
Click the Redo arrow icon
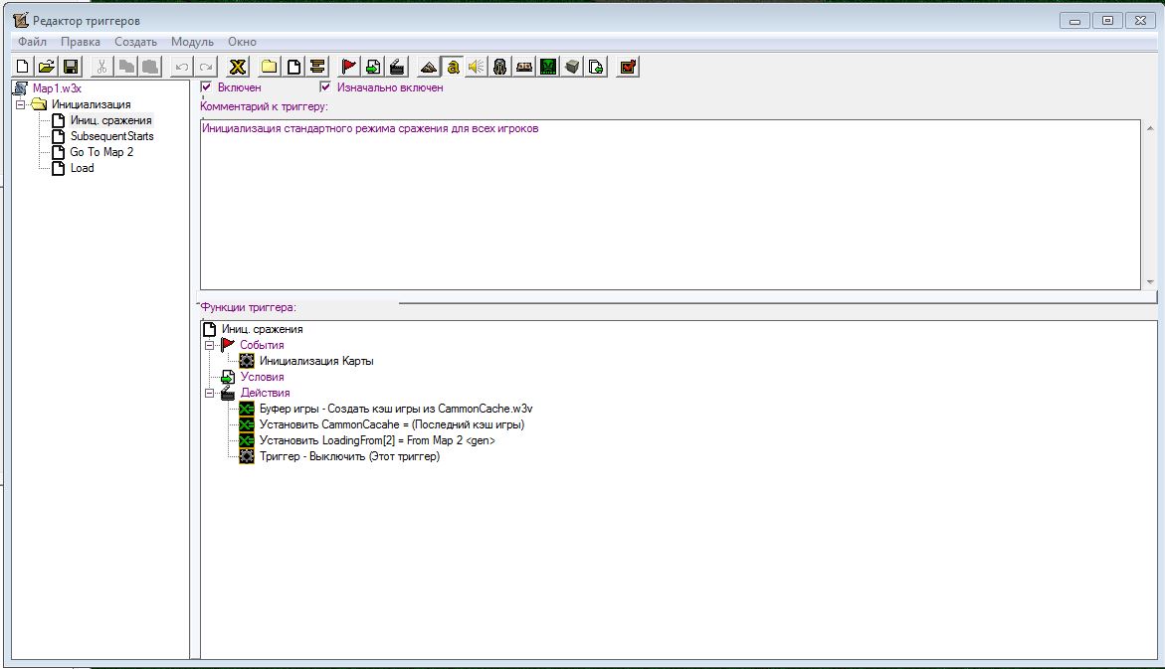[x=206, y=67]
